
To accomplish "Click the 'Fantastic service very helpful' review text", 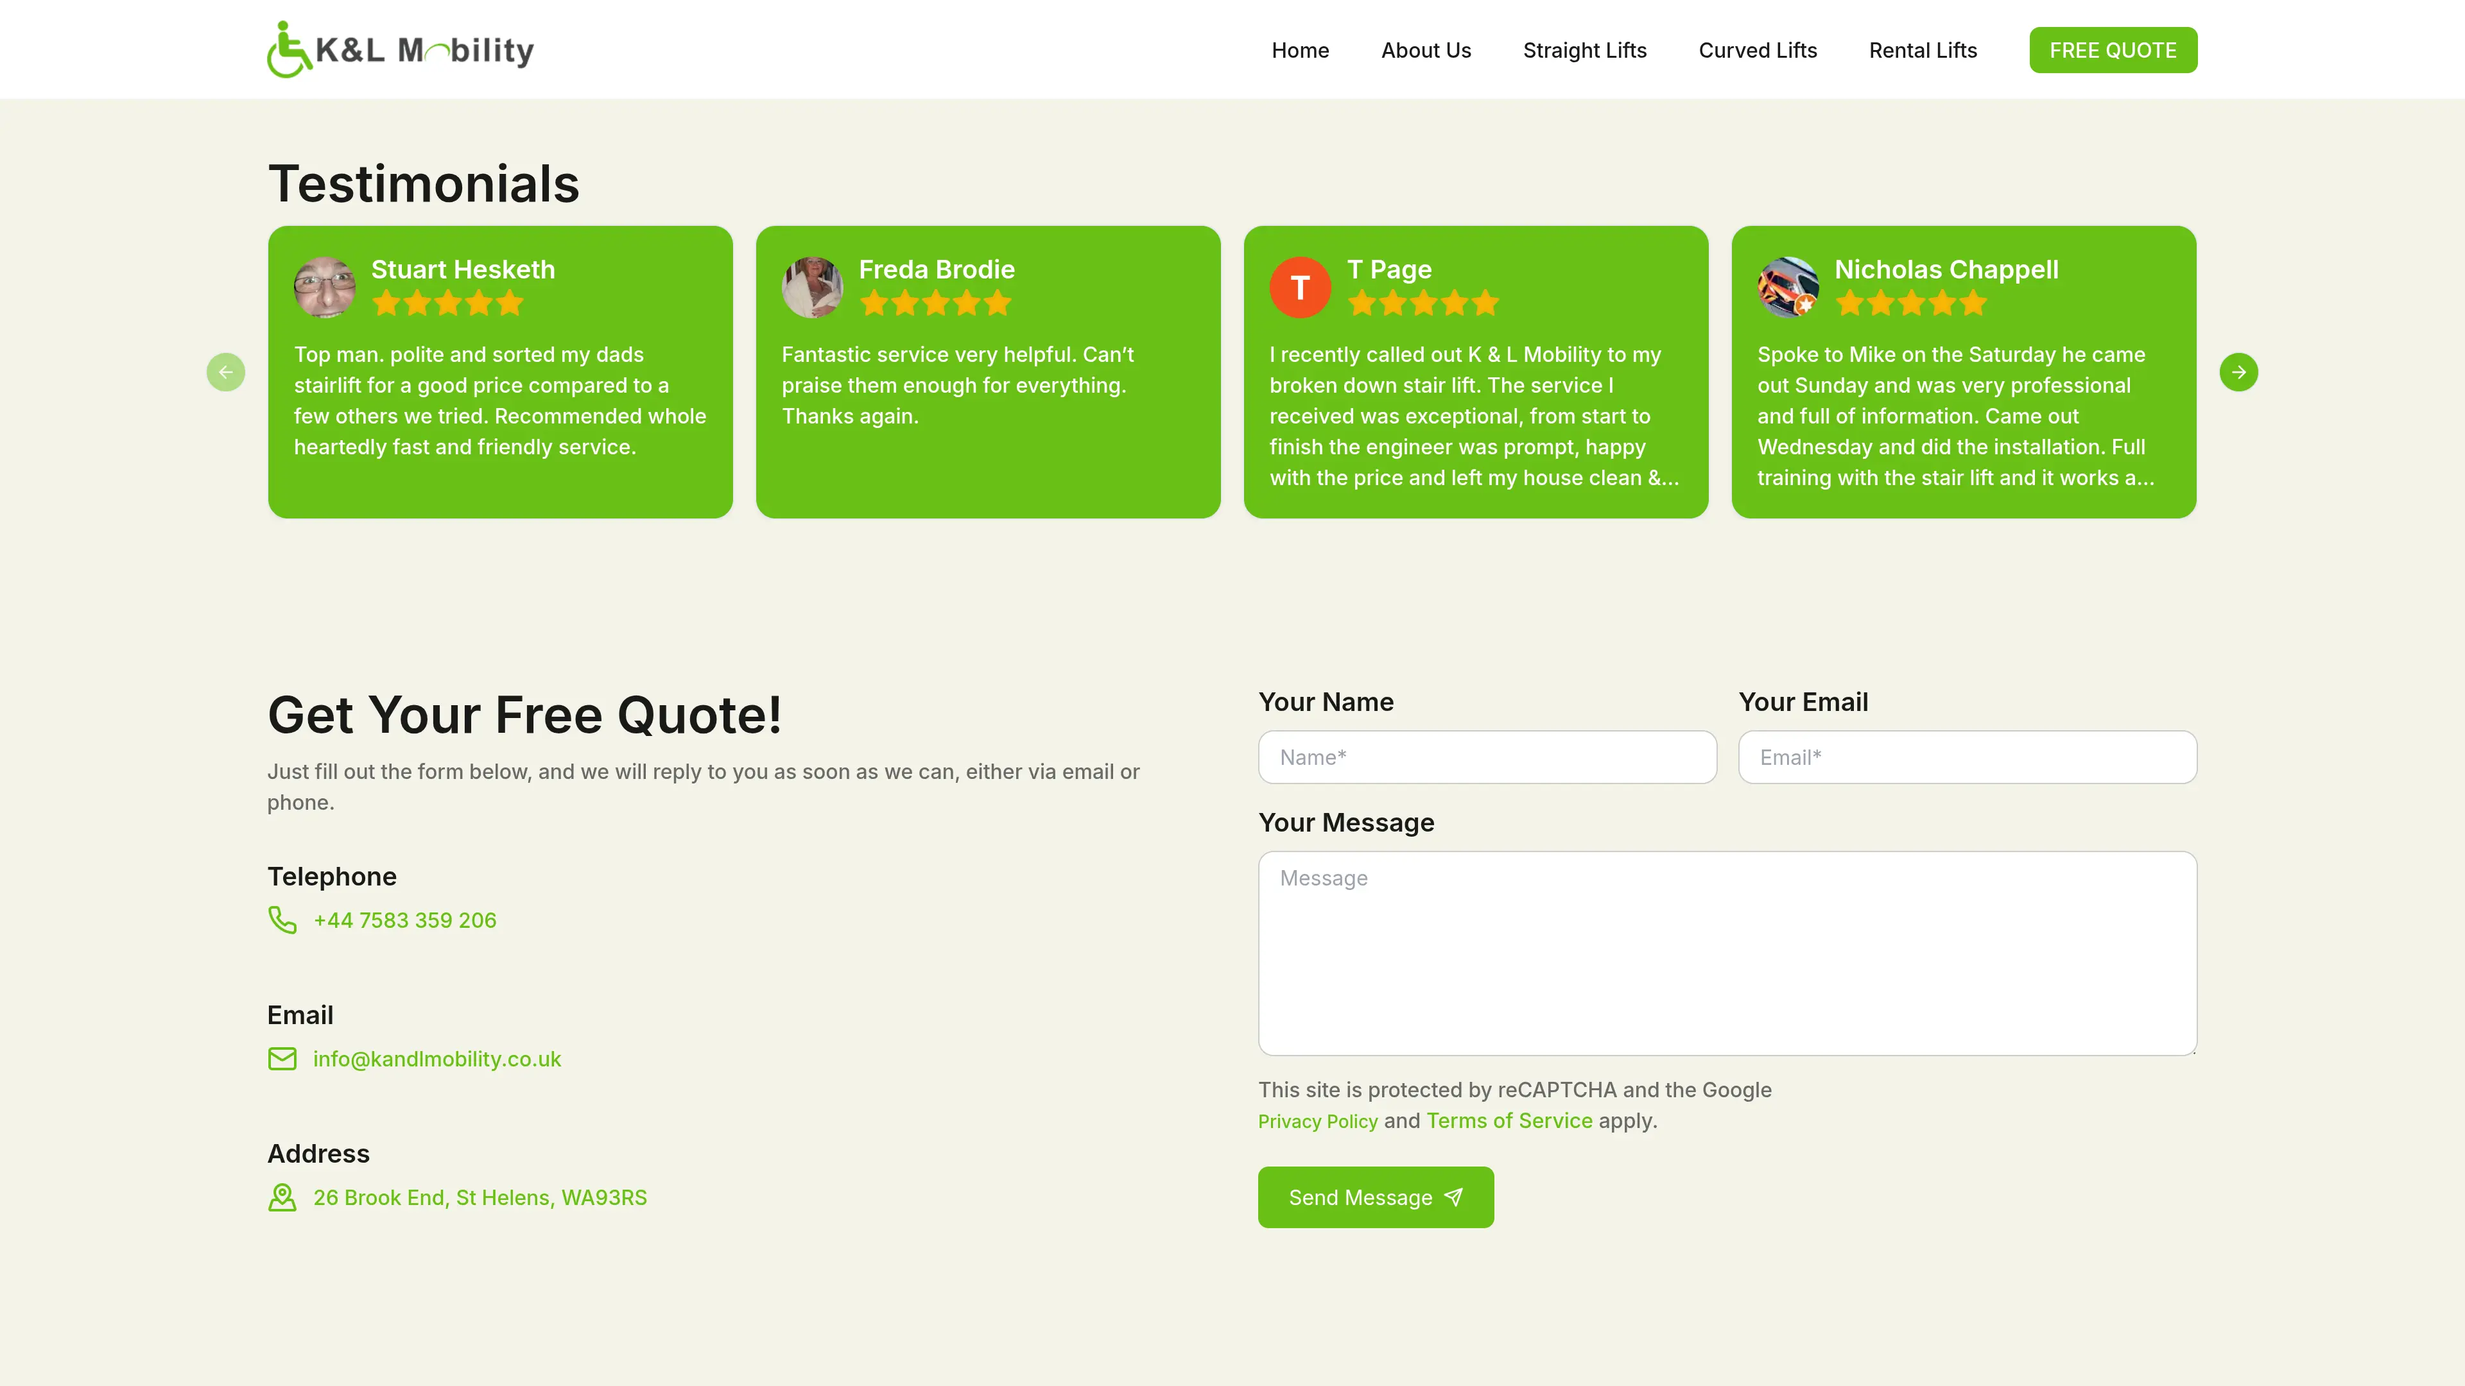I will 958,386.
